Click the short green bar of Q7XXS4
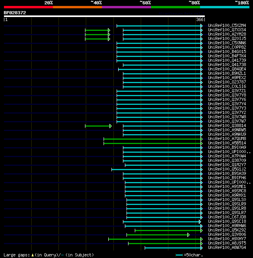 click(x=98, y=30)
